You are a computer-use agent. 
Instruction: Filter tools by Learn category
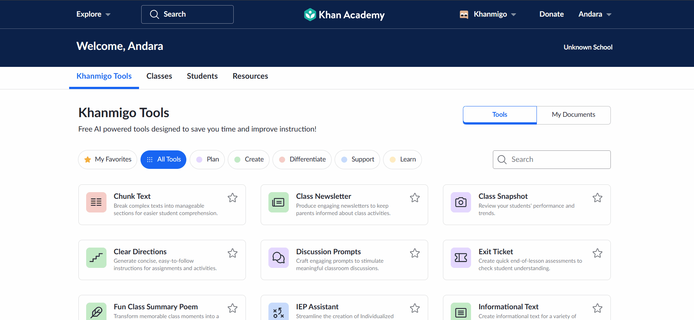point(403,160)
